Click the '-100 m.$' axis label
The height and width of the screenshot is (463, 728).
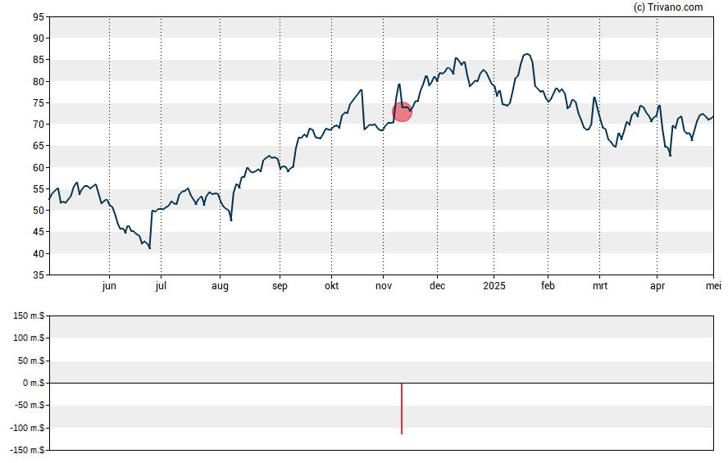point(27,428)
